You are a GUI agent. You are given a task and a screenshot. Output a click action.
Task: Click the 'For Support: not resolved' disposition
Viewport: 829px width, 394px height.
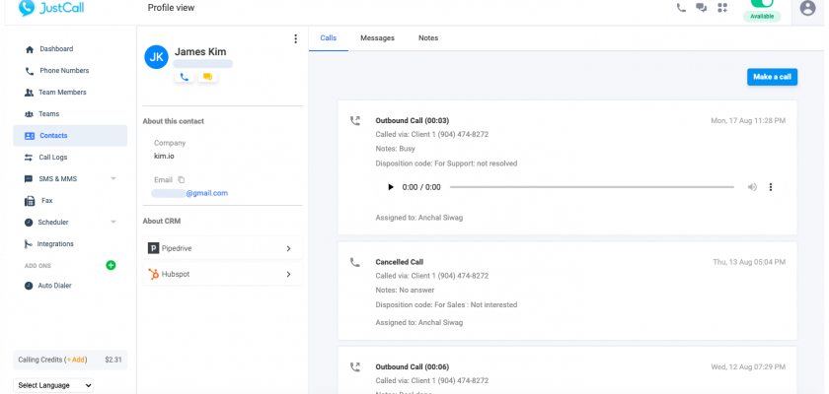(x=476, y=164)
